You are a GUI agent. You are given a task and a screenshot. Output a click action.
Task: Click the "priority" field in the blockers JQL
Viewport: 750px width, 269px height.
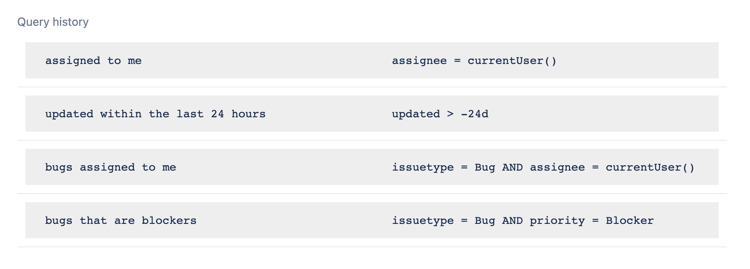pos(557,221)
